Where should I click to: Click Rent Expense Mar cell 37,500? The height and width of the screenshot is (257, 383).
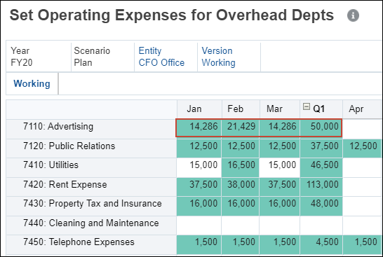(x=280, y=187)
